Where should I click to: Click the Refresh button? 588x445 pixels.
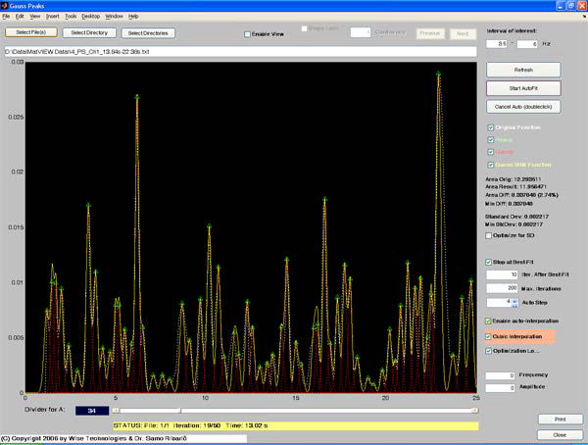(x=523, y=70)
